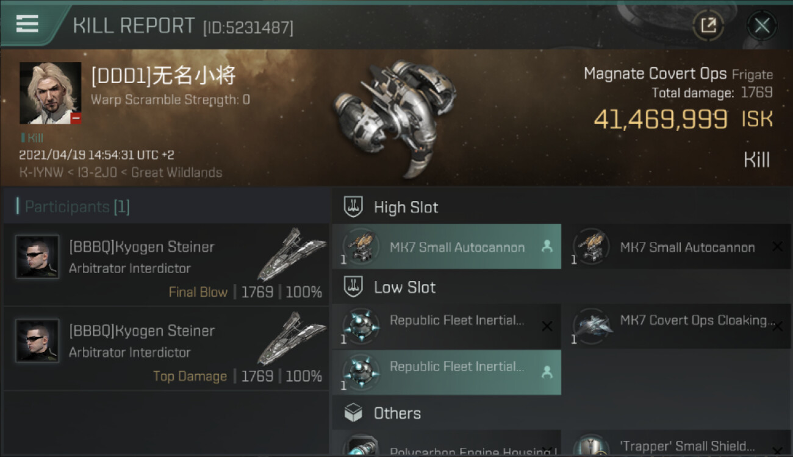The image size is (793, 457).
Task: Close the kill report window
Action: pos(761,26)
